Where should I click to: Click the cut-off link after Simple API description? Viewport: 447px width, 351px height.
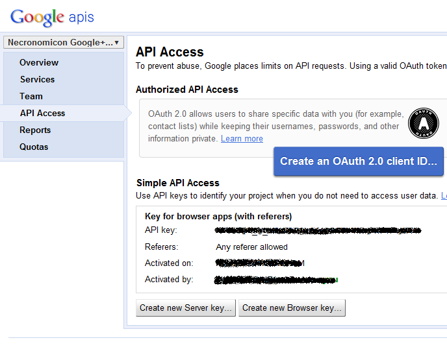[444, 195]
